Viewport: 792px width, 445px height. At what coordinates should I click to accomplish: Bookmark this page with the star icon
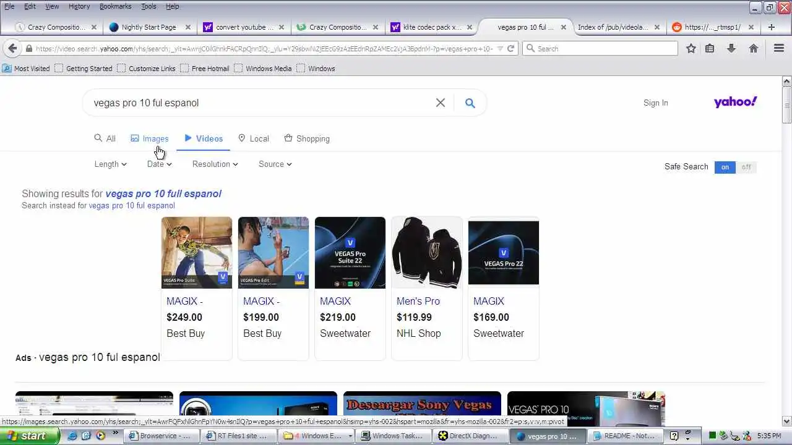coord(691,48)
